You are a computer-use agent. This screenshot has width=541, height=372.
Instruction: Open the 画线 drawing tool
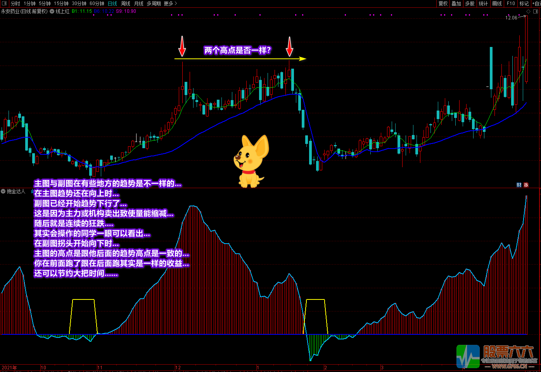click(x=497, y=3)
